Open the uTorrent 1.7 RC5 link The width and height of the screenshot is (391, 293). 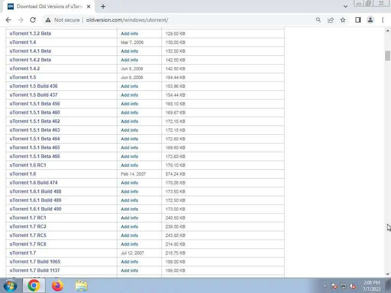(x=28, y=235)
